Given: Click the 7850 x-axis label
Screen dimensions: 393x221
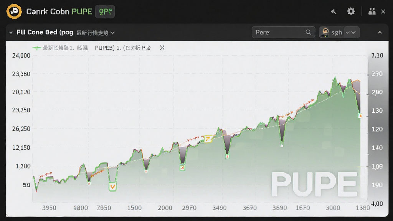Looking at the screenshot, I should click(104, 208).
